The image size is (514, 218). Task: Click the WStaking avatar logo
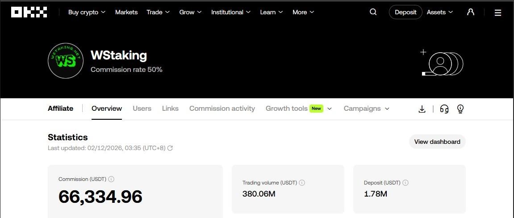(x=66, y=61)
